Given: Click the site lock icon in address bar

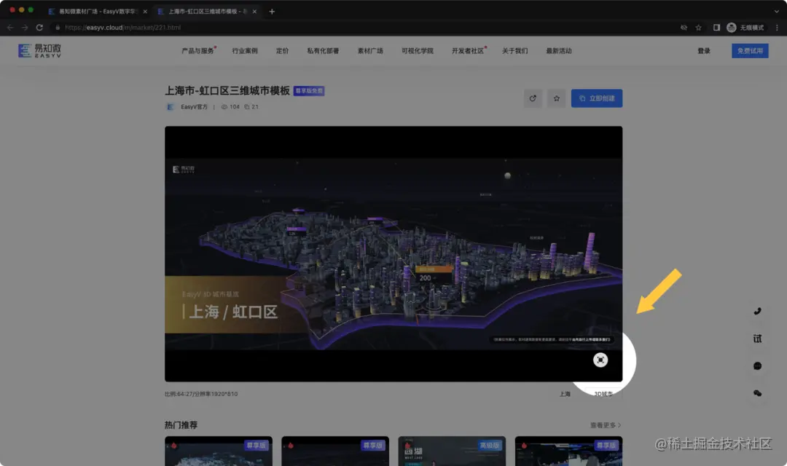Looking at the screenshot, I should click(x=58, y=28).
